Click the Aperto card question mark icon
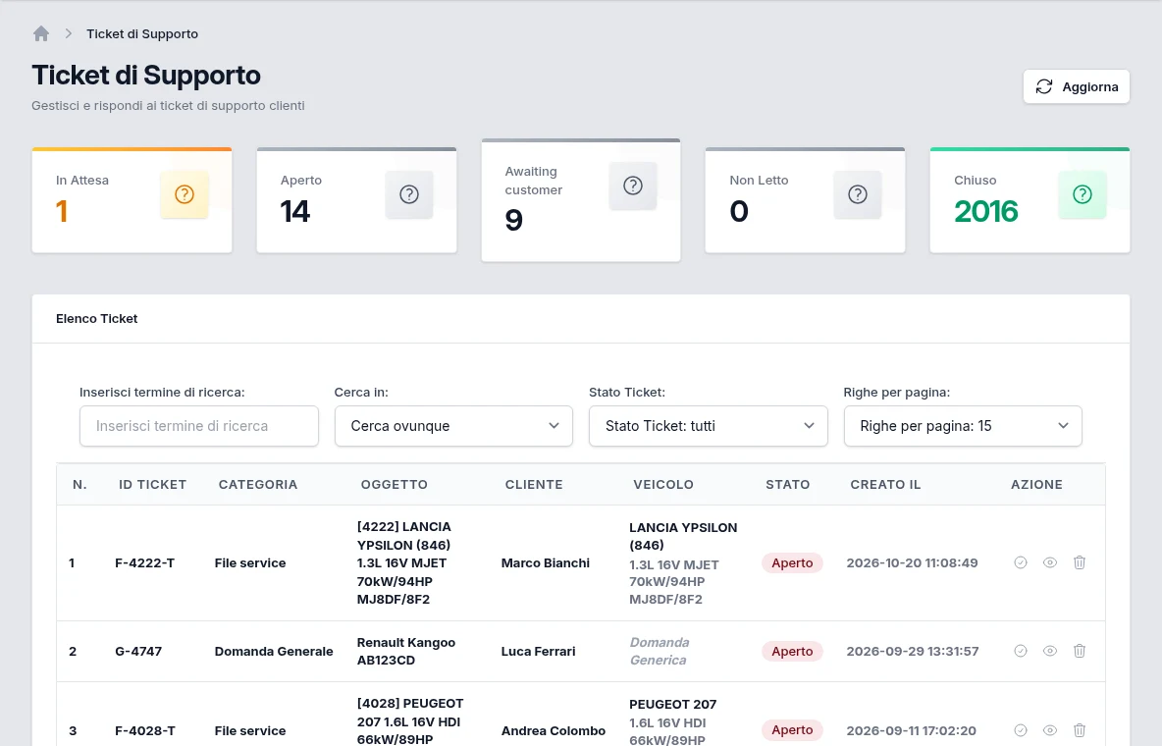The height and width of the screenshot is (746, 1162). pyautogui.click(x=409, y=194)
